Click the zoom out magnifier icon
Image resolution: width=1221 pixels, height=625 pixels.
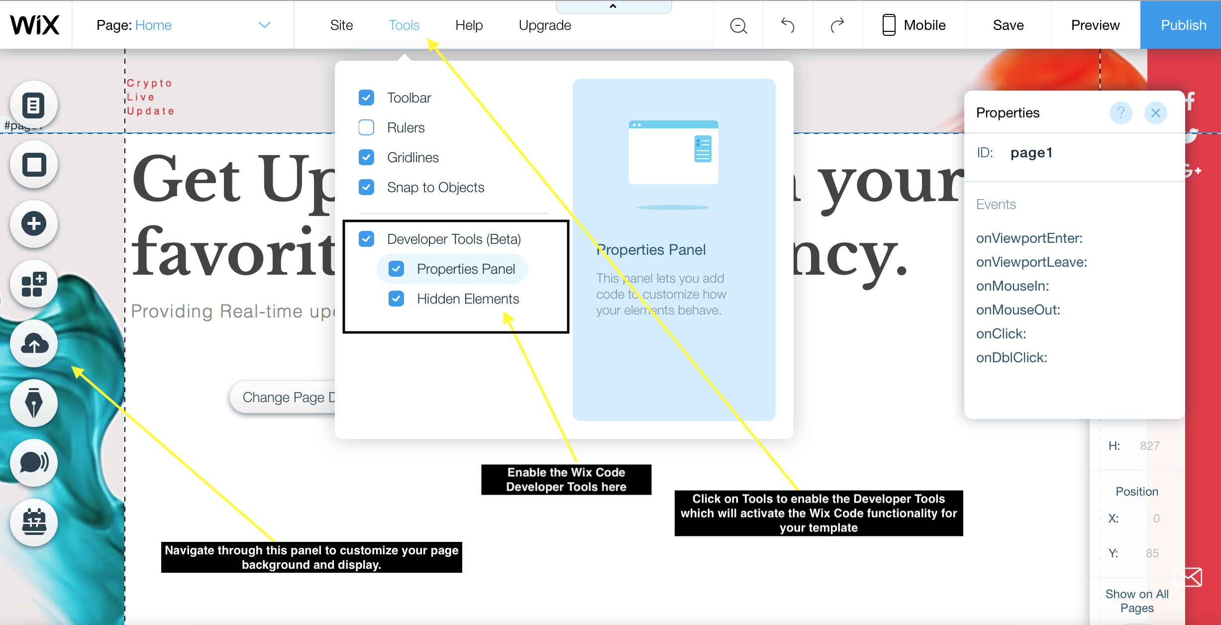tap(738, 25)
